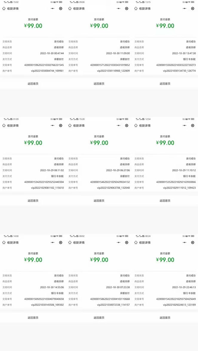Click 返回首页 below the 2022-10-29 22:46:13 transaction
The image size is (198, 351).
[x=165, y=318]
